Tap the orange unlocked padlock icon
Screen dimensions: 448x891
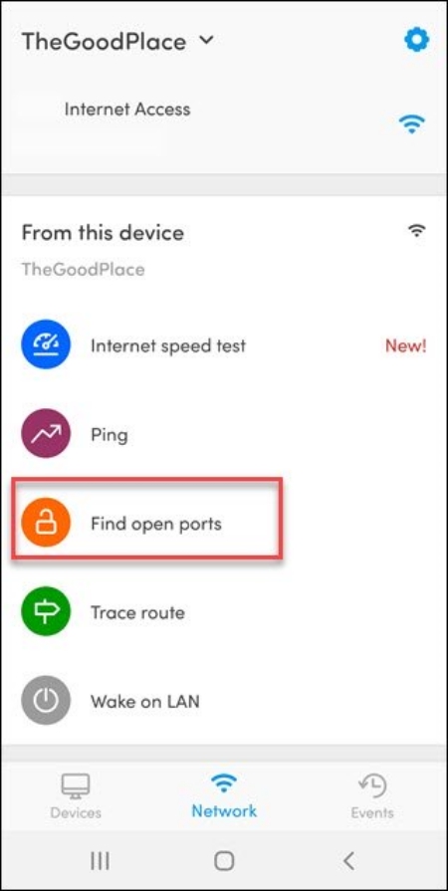pyautogui.click(x=46, y=523)
